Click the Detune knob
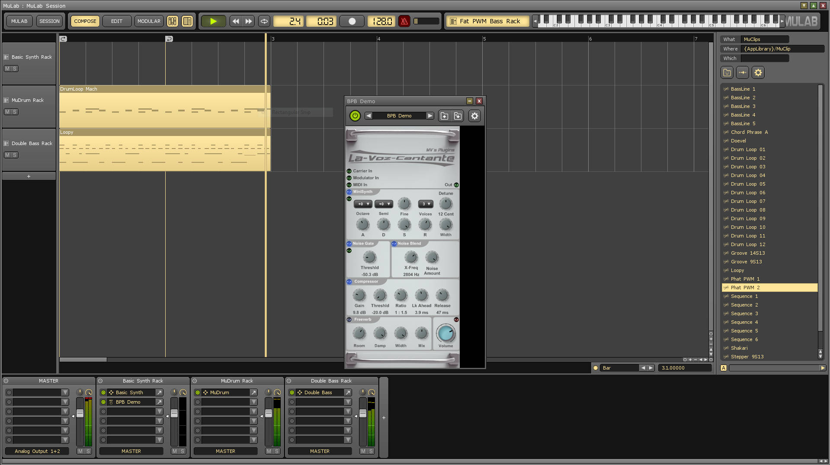830x465 pixels. tap(445, 203)
